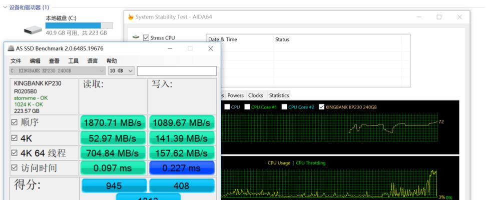This screenshot has height=200, width=488.
Task: Click the AS SSD Benchmark title bar icon
Action: click(11, 48)
